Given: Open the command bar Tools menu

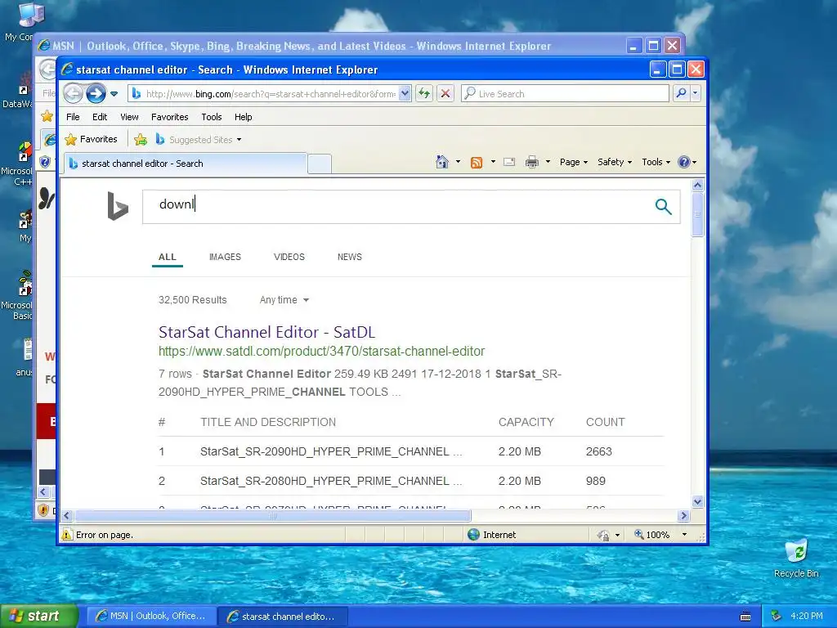Looking at the screenshot, I should pos(656,162).
